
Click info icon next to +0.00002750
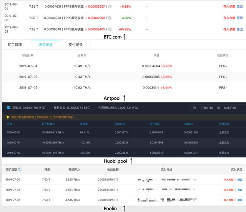click(x=110, y=18)
